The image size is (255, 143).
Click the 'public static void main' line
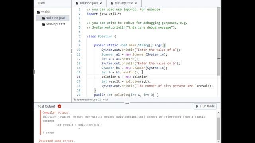[129, 45]
